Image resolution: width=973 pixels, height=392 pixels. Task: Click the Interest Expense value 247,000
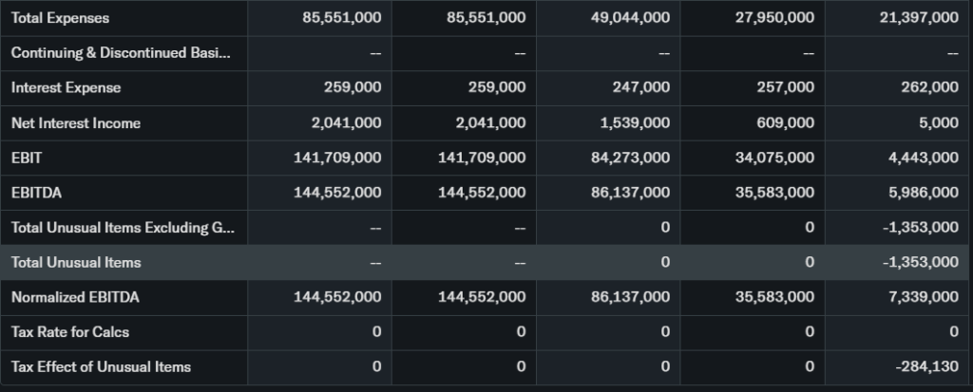(641, 87)
